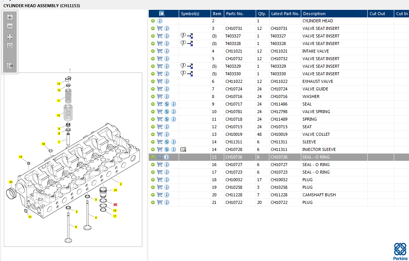Click the list export arrow icon
Viewport: 409px width, 261px height.
(x=10, y=66)
